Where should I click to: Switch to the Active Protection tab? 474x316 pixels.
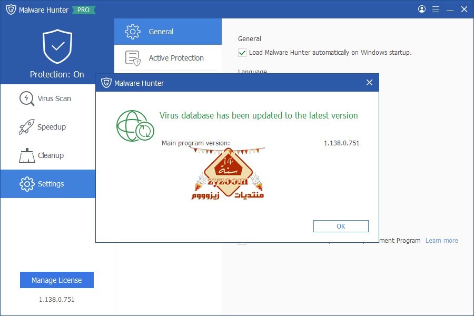(x=168, y=58)
